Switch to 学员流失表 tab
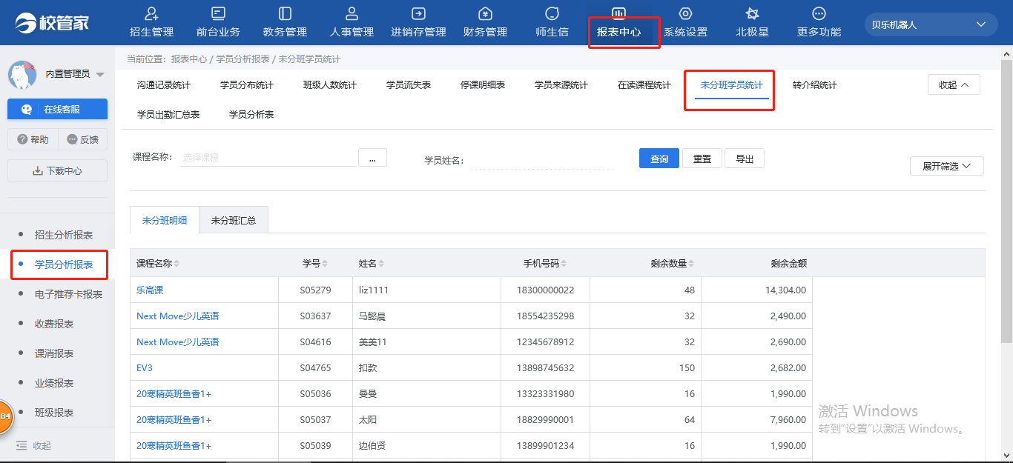This screenshot has height=463, width=1013. 409,85
